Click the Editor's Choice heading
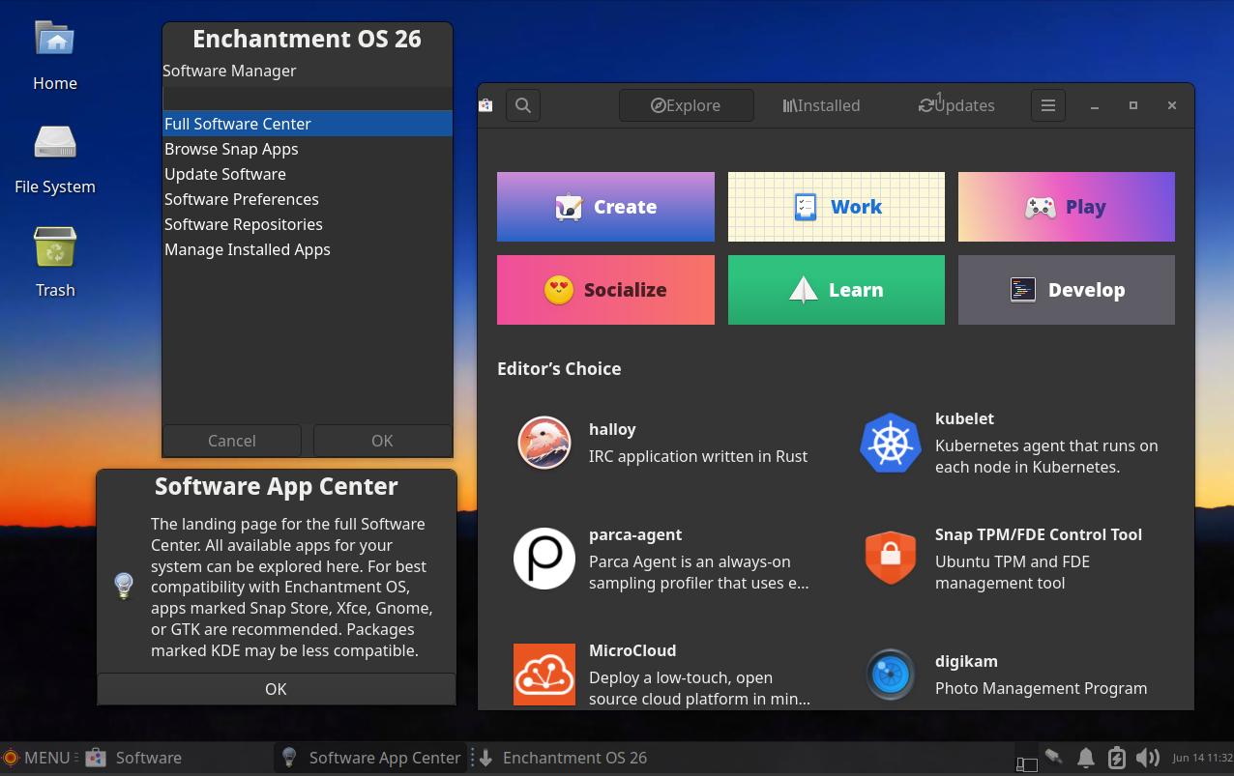This screenshot has height=776, width=1234. pyautogui.click(x=559, y=368)
